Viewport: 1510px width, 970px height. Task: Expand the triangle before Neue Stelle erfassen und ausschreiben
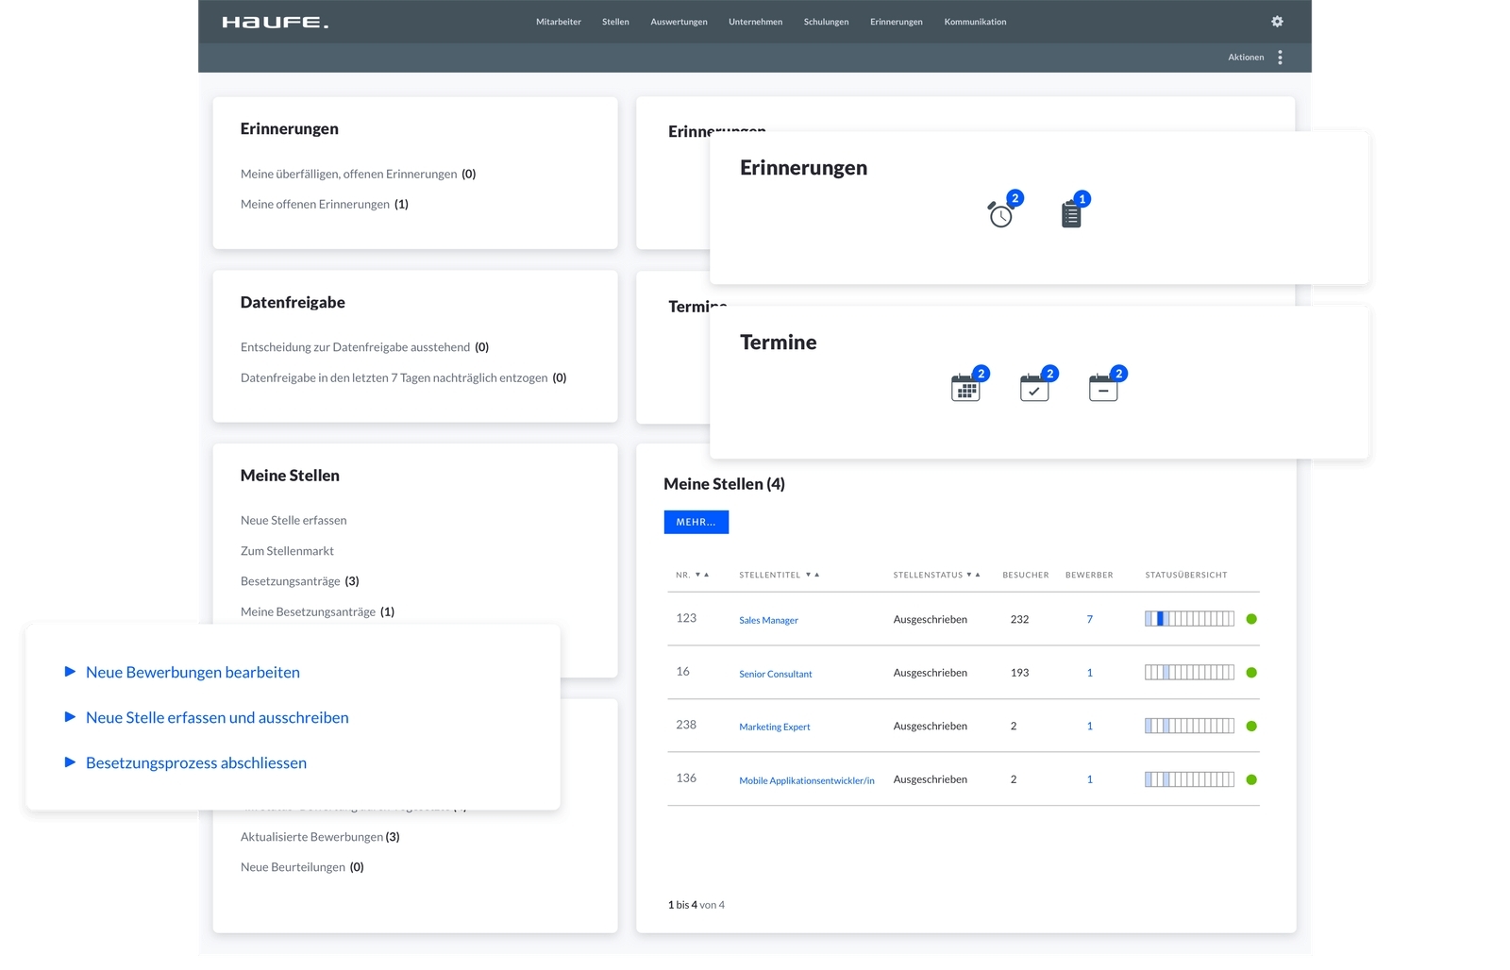[x=70, y=717]
